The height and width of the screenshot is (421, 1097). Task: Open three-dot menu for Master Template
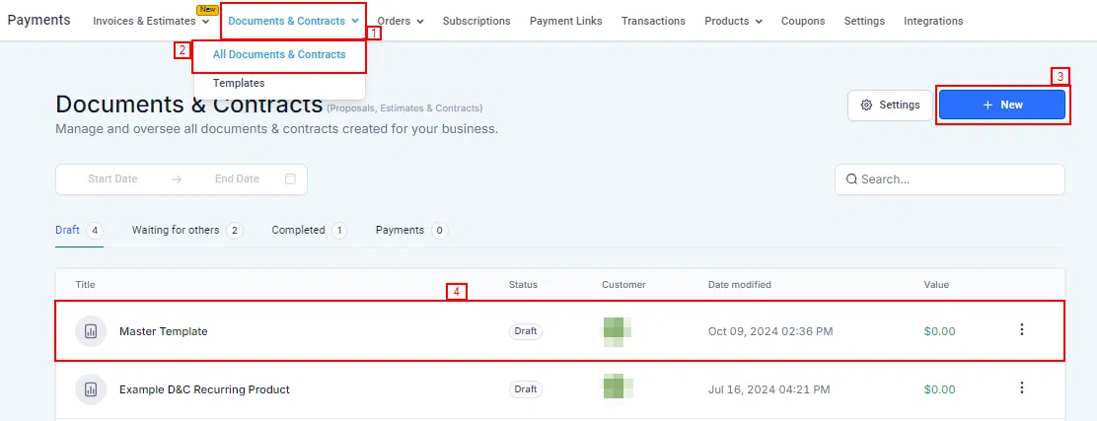point(1021,329)
